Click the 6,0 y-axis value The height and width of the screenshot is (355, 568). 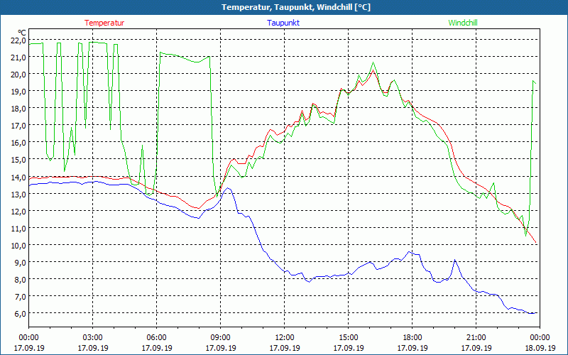point(20,313)
